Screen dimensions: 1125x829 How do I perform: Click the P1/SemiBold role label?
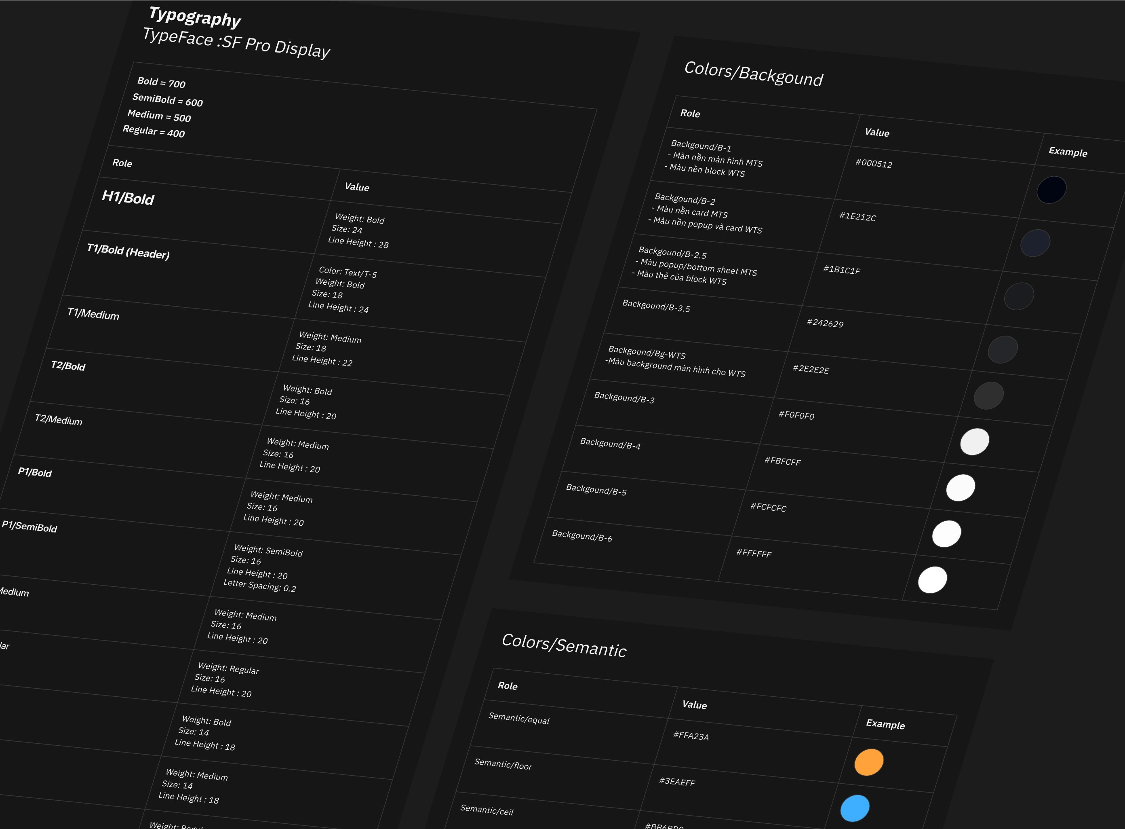tap(29, 527)
